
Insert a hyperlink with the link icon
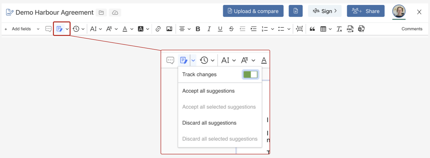(158, 29)
